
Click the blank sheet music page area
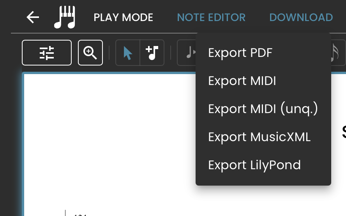click(109, 142)
